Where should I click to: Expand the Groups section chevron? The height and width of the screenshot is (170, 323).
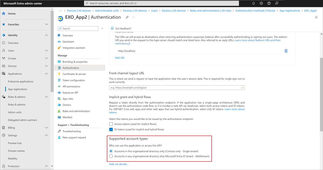[x=46, y=58]
